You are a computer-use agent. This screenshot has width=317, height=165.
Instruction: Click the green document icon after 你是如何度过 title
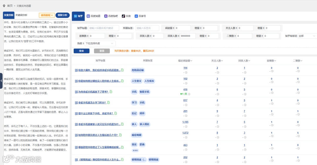(x=122, y=81)
